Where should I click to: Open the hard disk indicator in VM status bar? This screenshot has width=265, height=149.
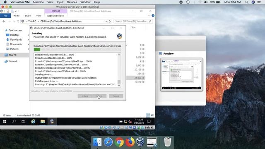tap(101, 127)
